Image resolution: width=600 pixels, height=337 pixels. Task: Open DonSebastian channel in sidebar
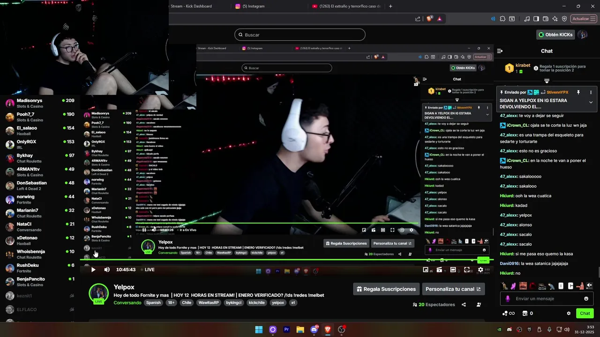click(x=40, y=186)
